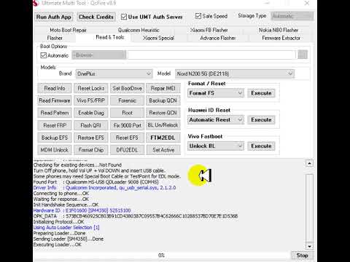Screen dimensions: 350x262
Task: Click the Read Info button
Action: 55,88
